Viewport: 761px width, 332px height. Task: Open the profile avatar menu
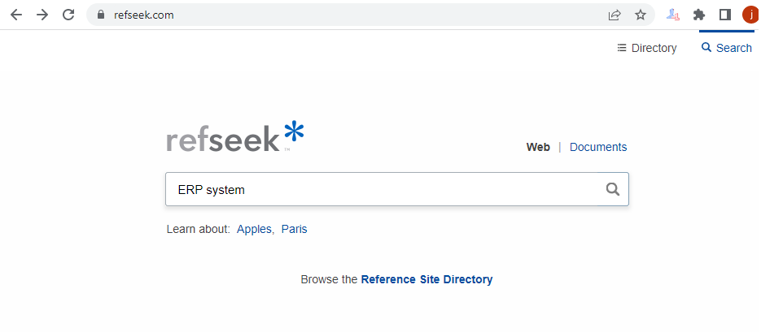[x=751, y=15]
